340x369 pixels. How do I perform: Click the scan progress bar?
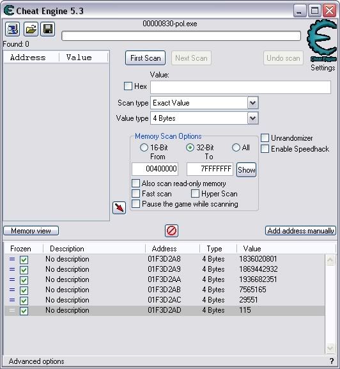click(x=181, y=36)
